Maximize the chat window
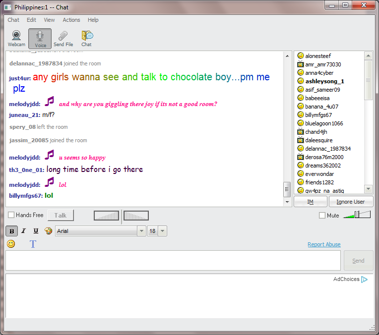 345,5
